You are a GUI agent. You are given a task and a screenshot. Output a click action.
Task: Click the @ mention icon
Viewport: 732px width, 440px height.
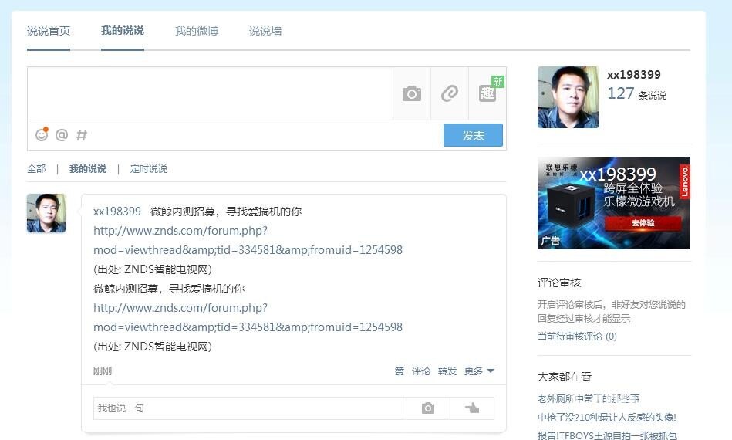tap(62, 135)
